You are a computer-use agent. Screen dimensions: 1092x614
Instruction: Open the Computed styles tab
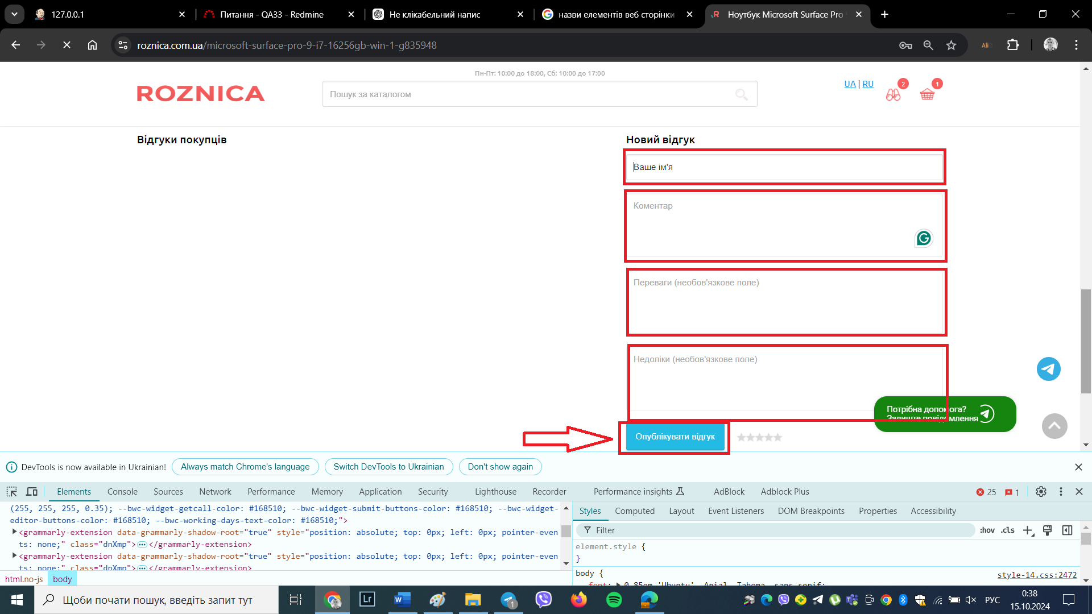(x=634, y=511)
